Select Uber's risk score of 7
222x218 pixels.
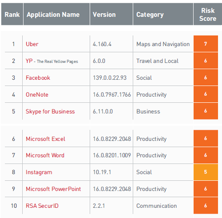point(206,44)
